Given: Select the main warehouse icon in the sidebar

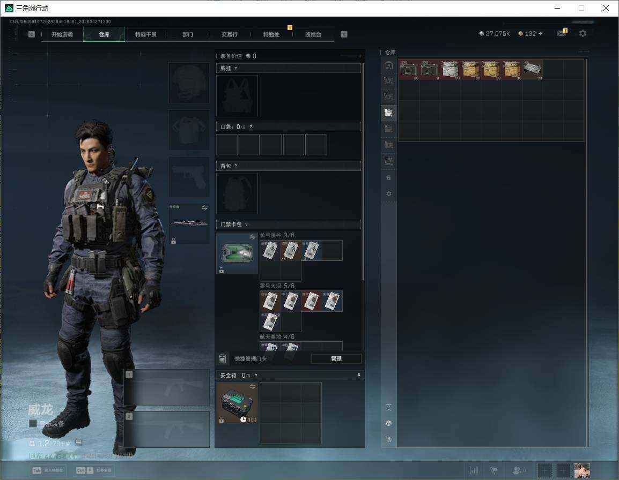Looking at the screenshot, I should click(388, 65).
